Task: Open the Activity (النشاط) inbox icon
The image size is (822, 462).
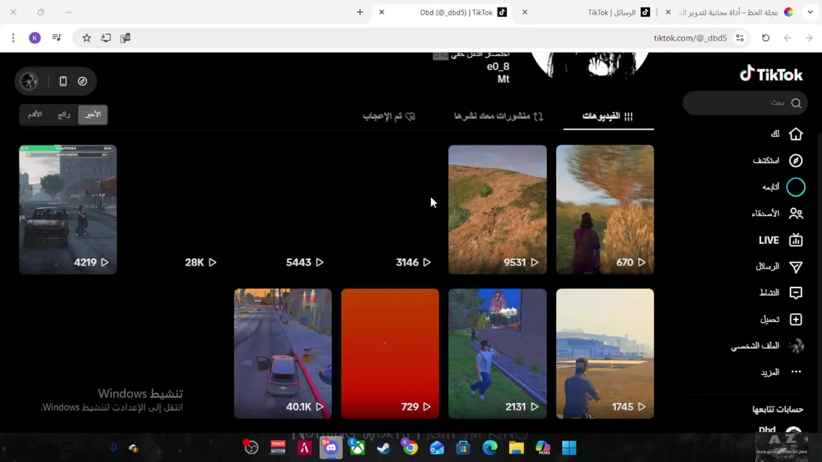Action: [796, 293]
